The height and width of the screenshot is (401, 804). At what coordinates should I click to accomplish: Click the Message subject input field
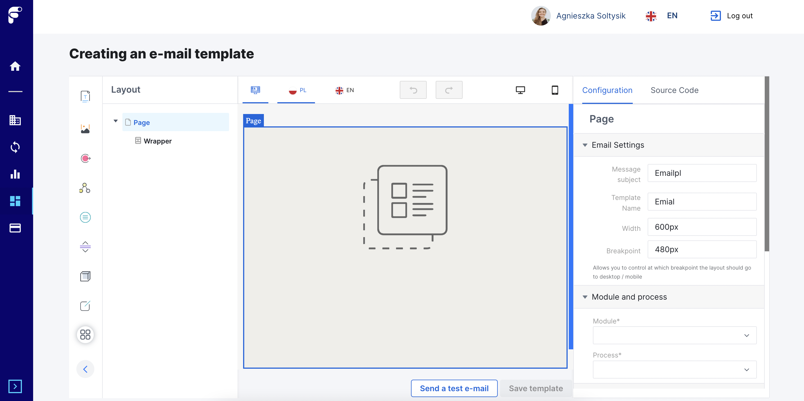click(702, 173)
